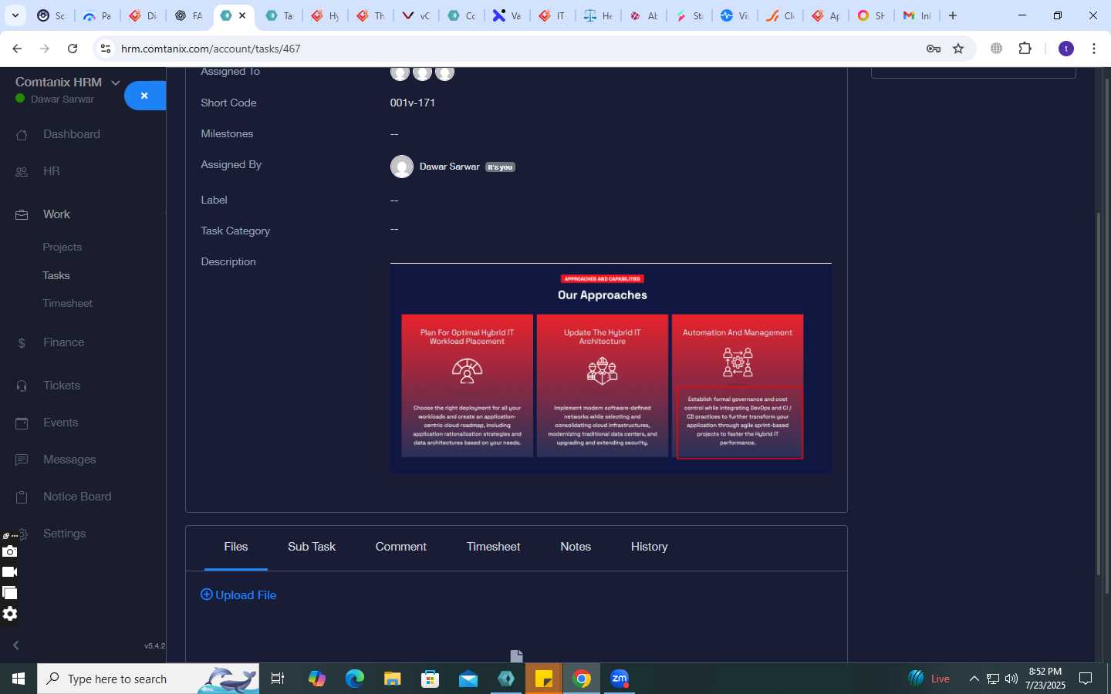The height and width of the screenshot is (694, 1111).
Task: Open the sidebar Timesheet menu item
Action: tap(68, 303)
